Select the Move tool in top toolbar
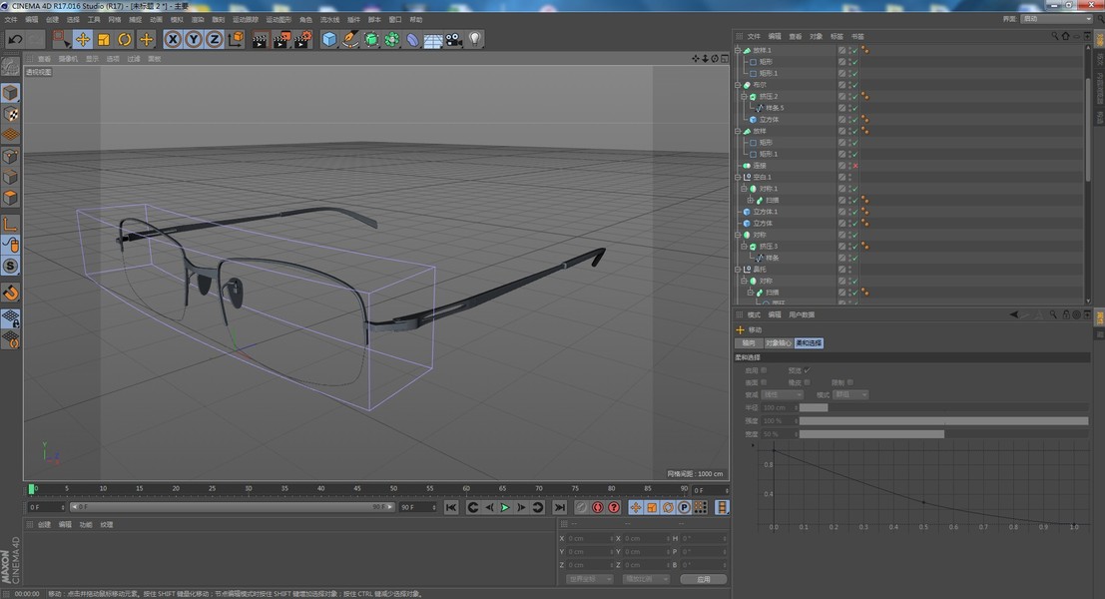This screenshot has height=599, width=1105. tap(83, 40)
